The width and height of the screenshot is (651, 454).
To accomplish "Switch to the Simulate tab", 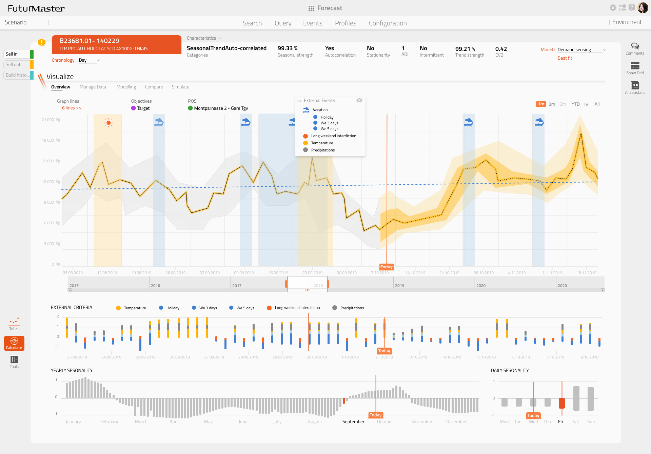I will [180, 87].
